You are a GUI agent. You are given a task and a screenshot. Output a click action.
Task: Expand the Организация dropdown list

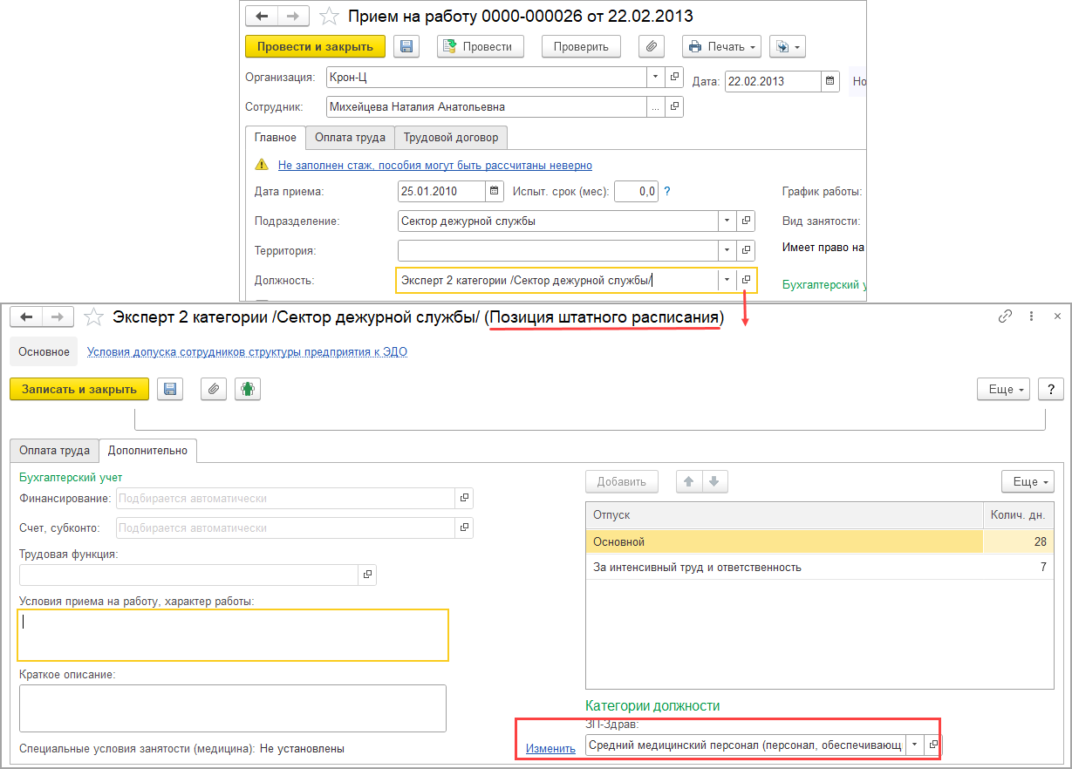[x=655, y=77]
